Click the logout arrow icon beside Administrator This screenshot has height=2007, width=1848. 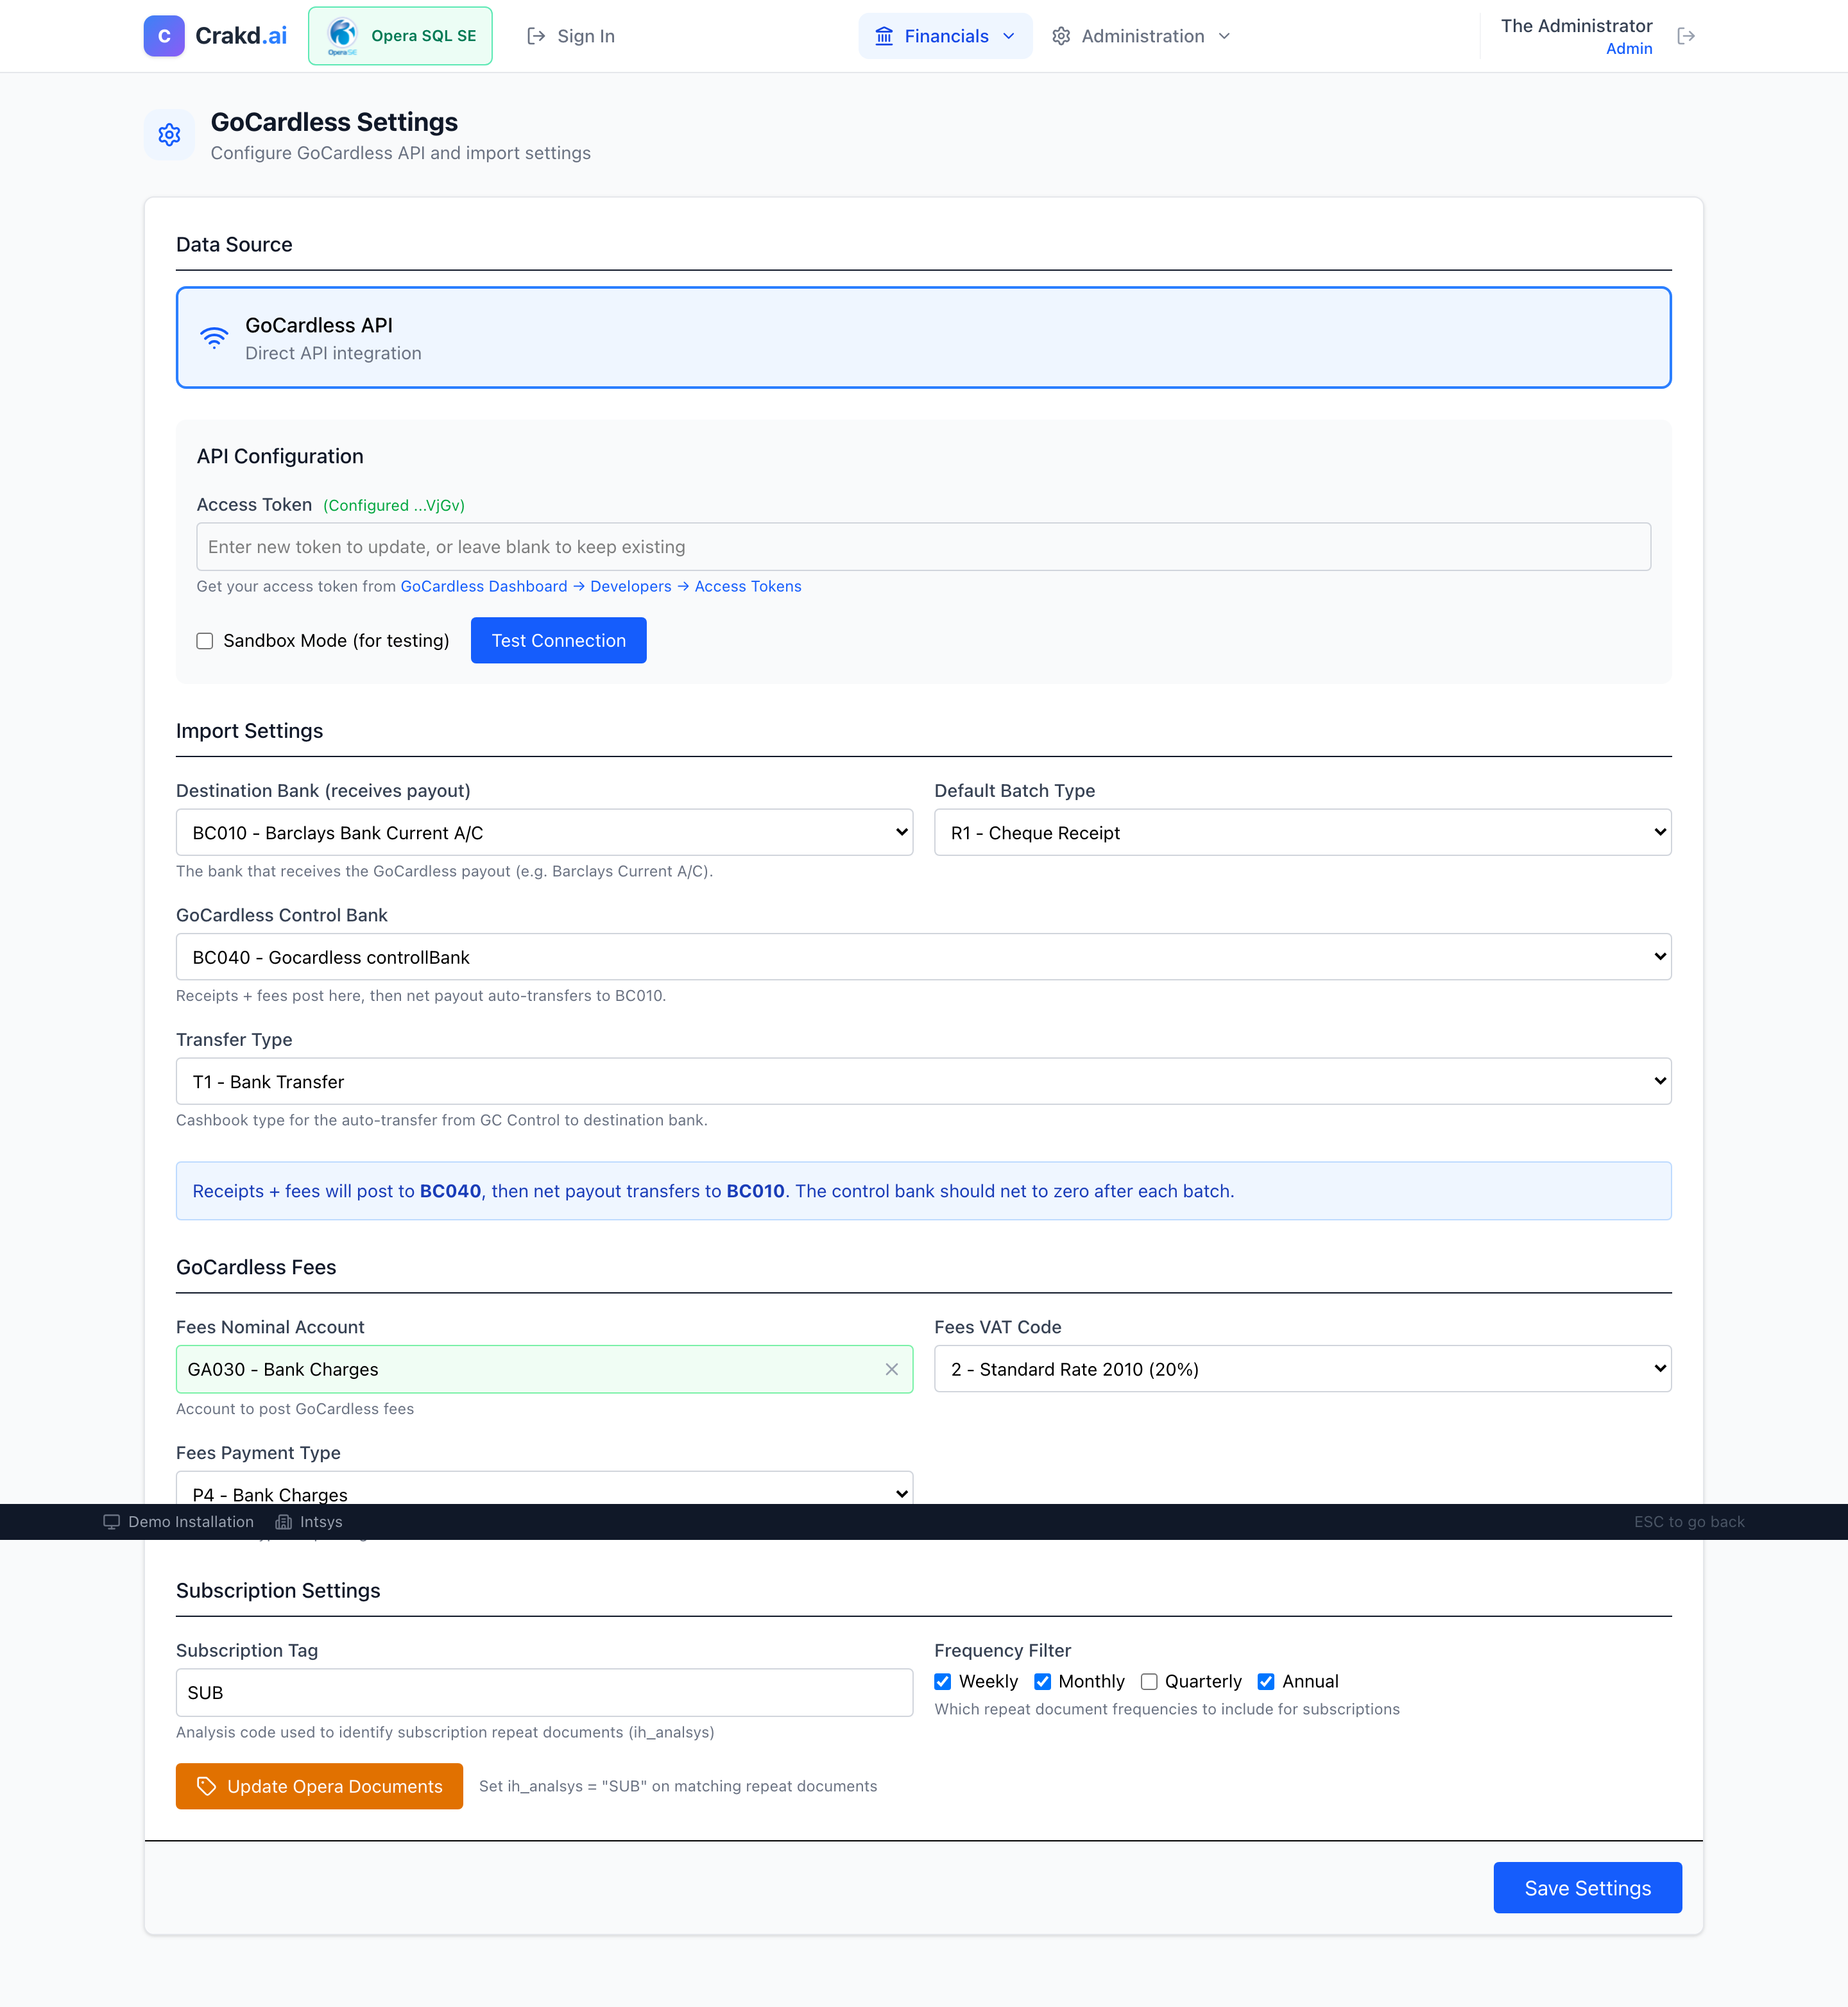1686,36
